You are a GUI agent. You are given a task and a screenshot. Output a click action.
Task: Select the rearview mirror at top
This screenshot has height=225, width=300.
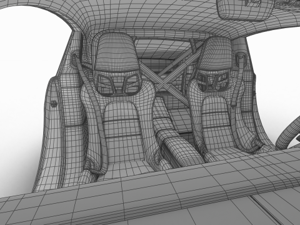click(x=245, y=9)
